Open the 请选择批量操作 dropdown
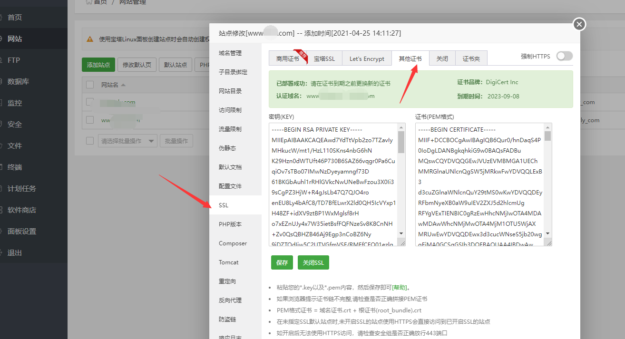Image resolution: width=625 pixels, height=339 pixels. pos(127,141)
